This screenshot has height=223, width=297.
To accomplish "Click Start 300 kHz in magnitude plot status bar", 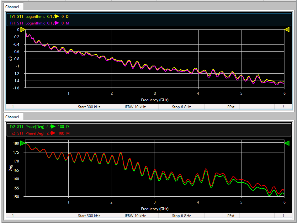I will tap(89, 107).
